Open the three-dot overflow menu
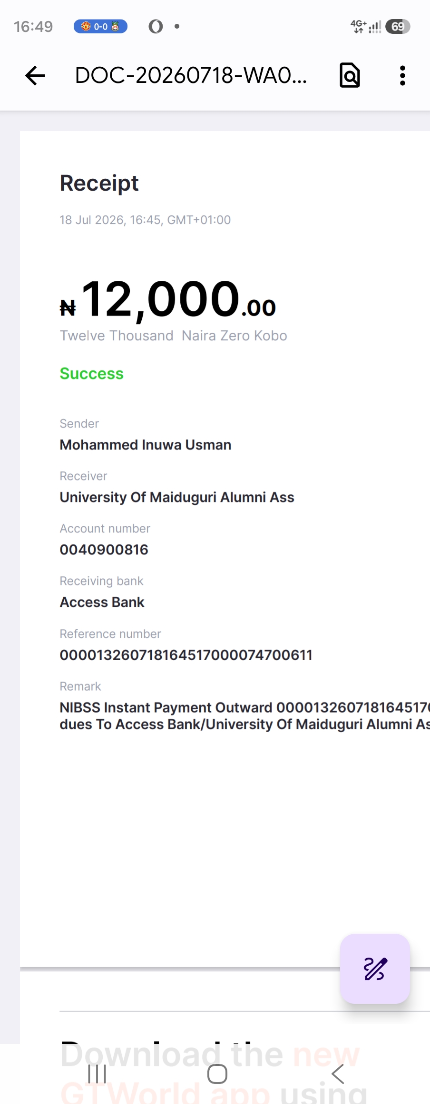Screen dimensions: 430x1104 tap(402, 75)
